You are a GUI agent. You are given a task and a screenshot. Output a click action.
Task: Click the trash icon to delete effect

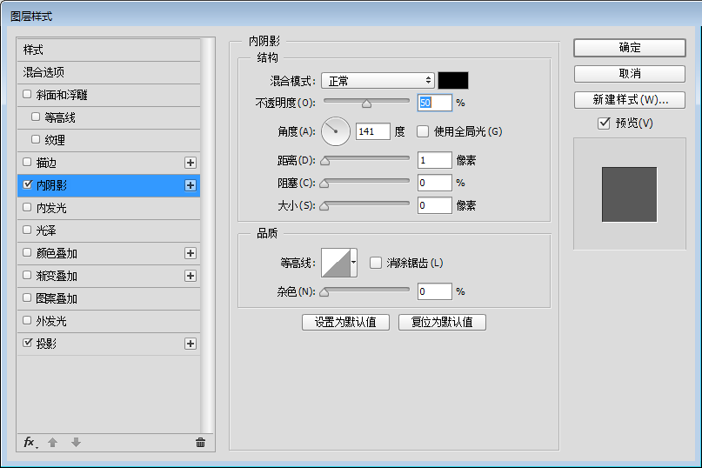click(200, 443)
